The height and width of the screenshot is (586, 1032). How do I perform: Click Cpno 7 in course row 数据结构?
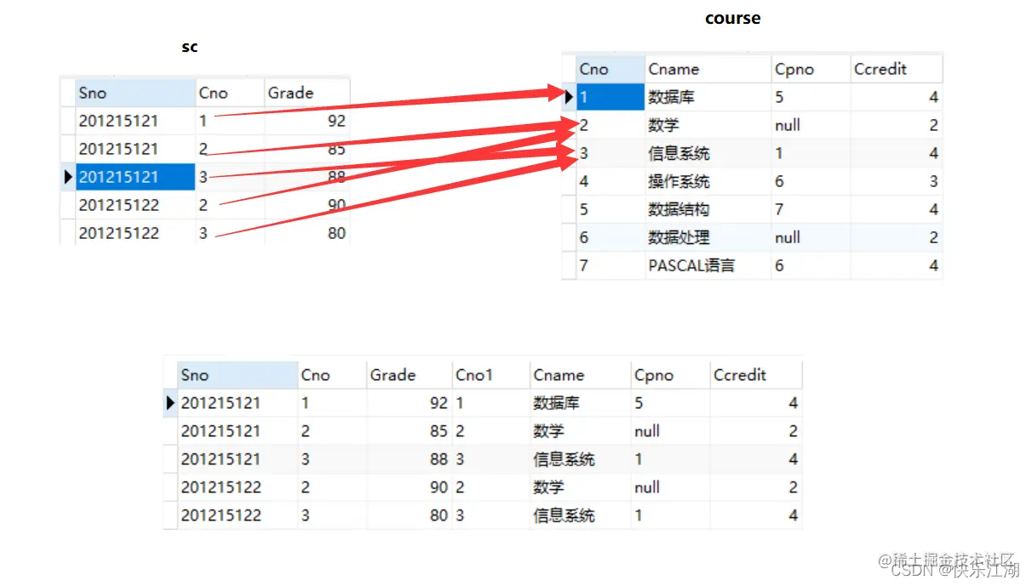[779, 209]
